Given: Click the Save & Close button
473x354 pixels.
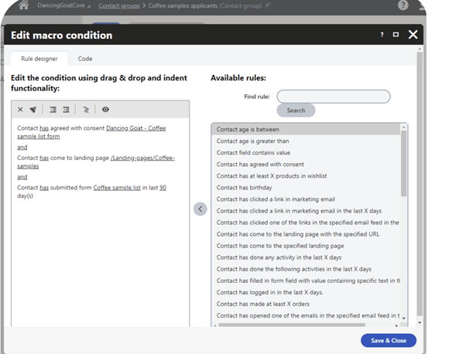Looking at the screenshot, I should (x=389, y=340).
